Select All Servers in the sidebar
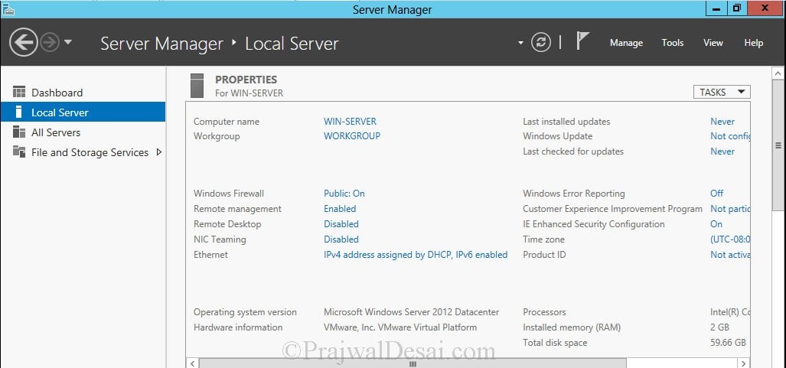Viewport: 786px width, 368px height. point(83,132)
